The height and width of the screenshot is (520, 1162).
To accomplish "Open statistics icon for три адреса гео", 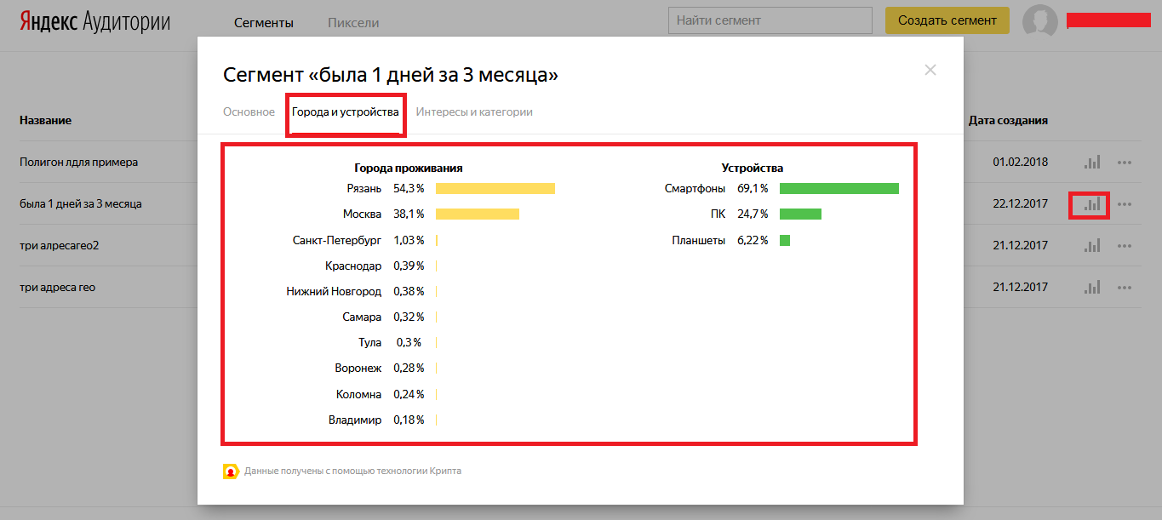I will [1092, 288].
